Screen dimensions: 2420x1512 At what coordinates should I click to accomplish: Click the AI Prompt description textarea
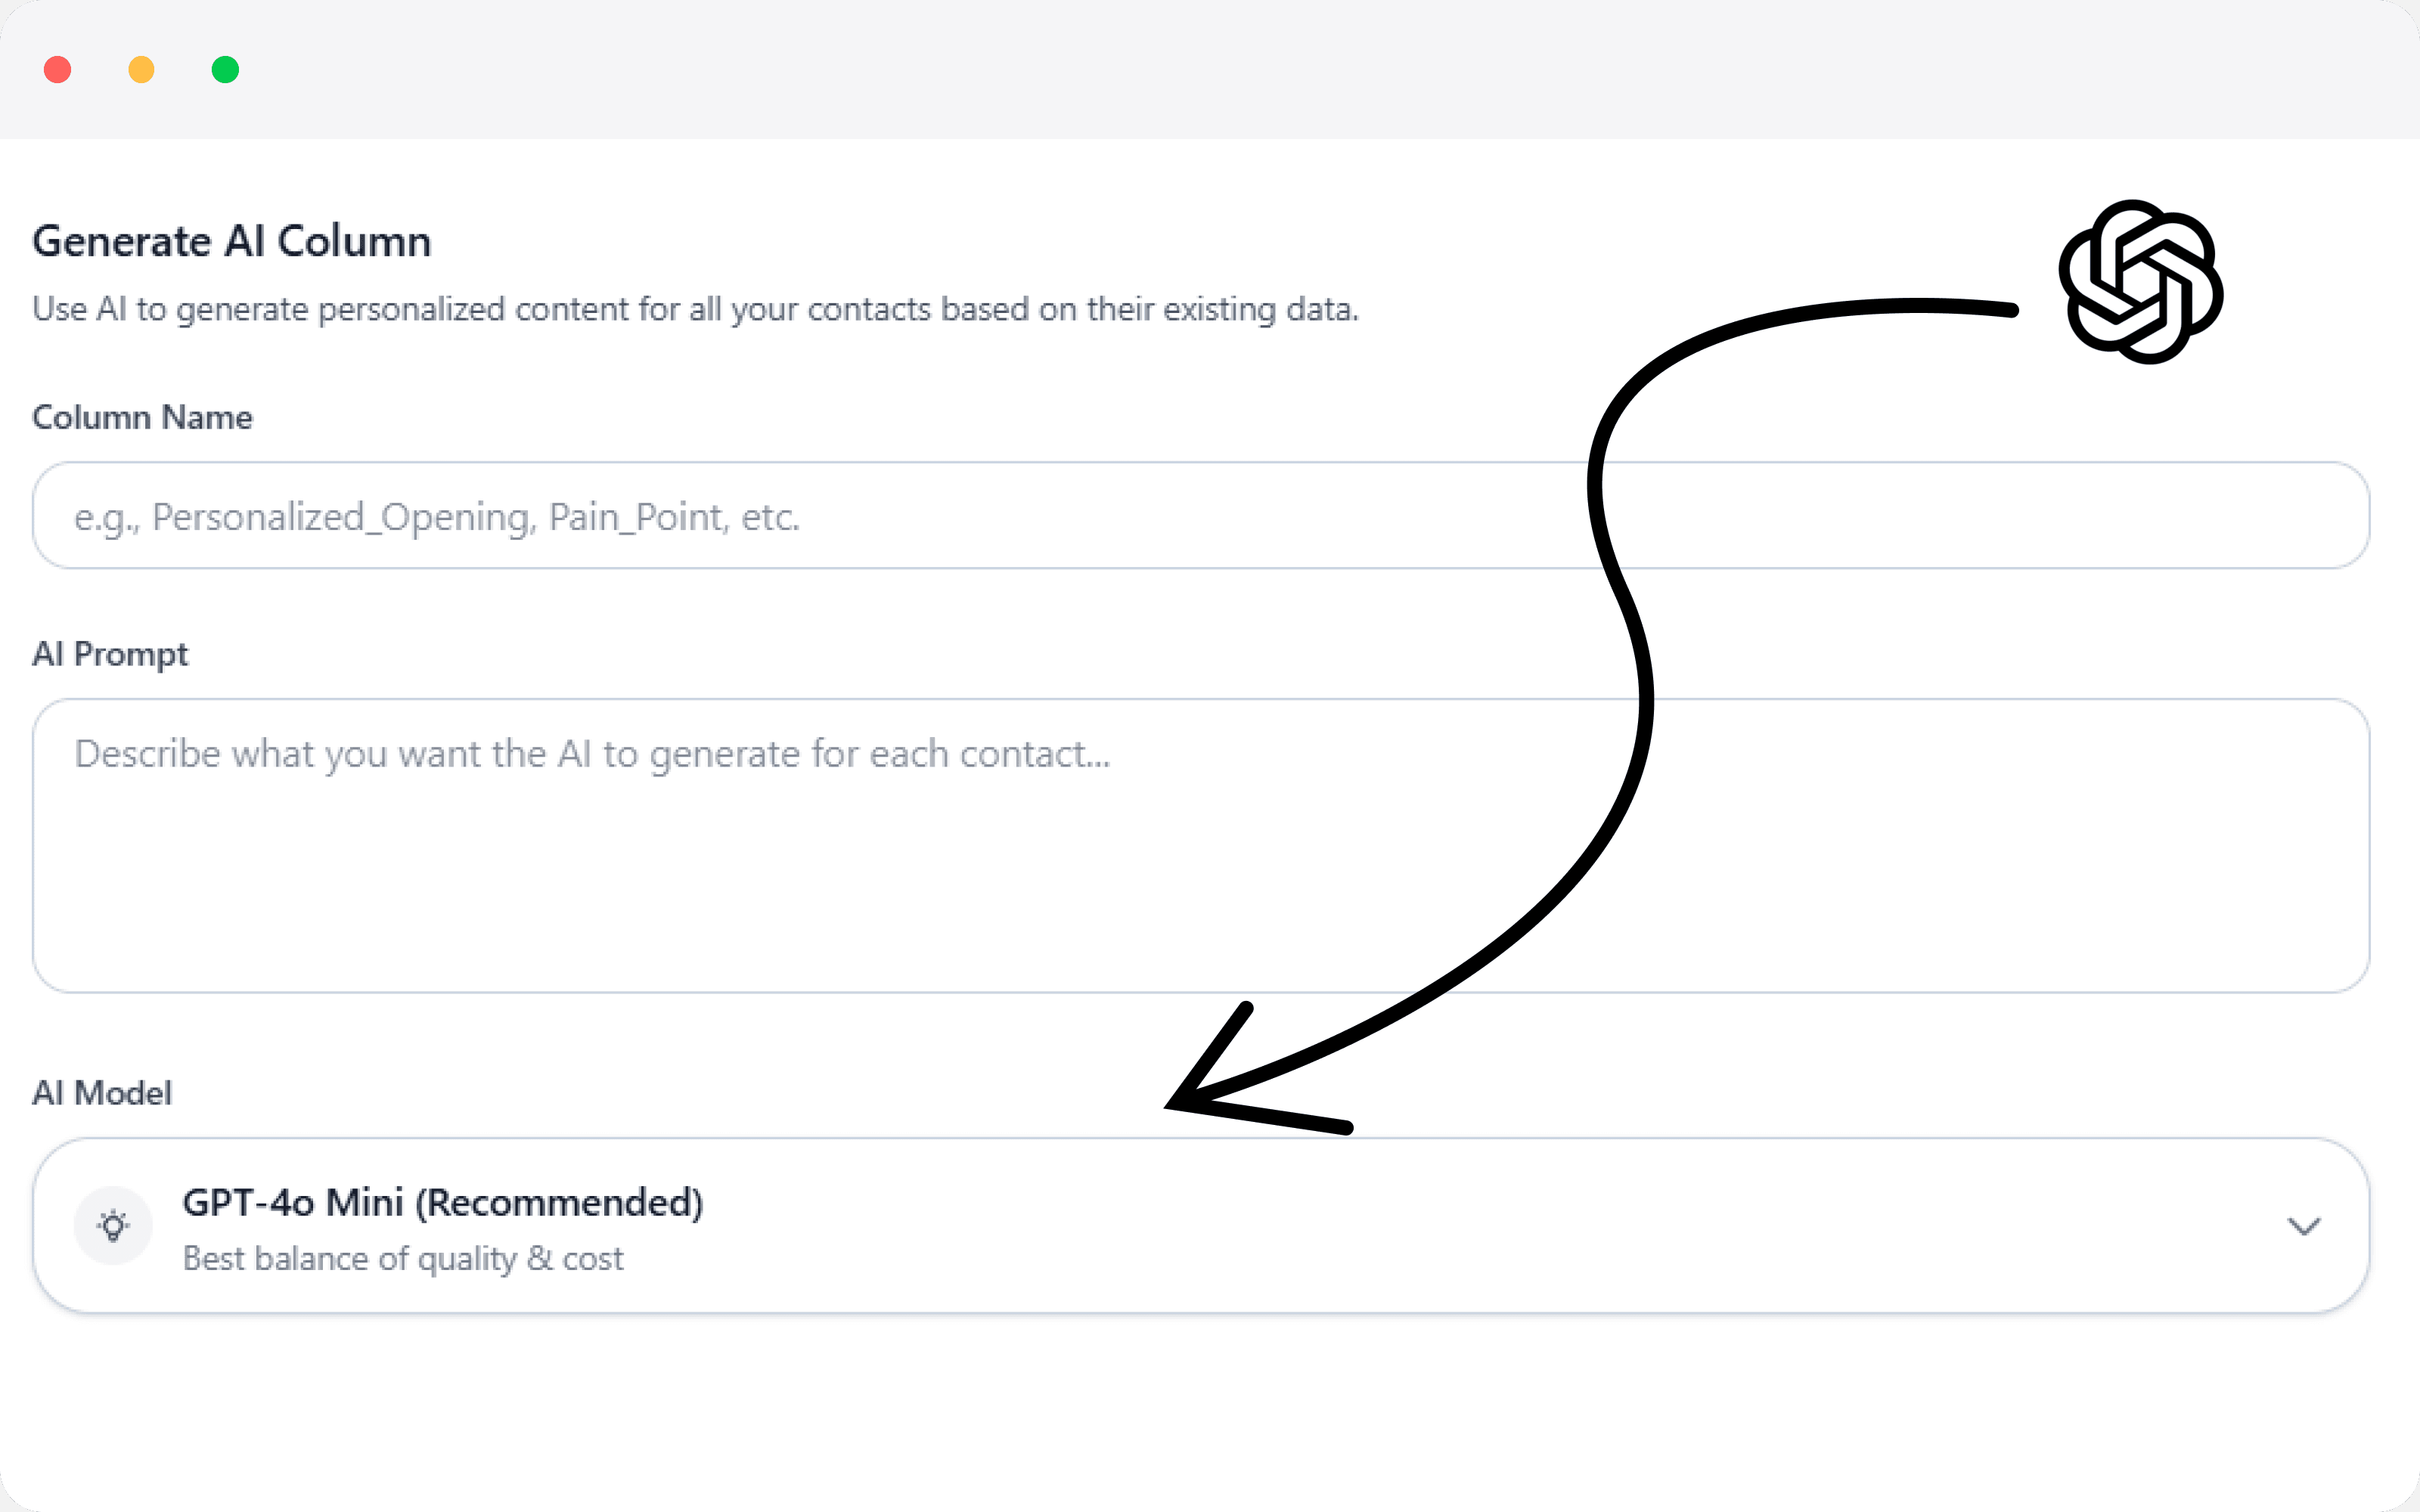point(1200,845)
